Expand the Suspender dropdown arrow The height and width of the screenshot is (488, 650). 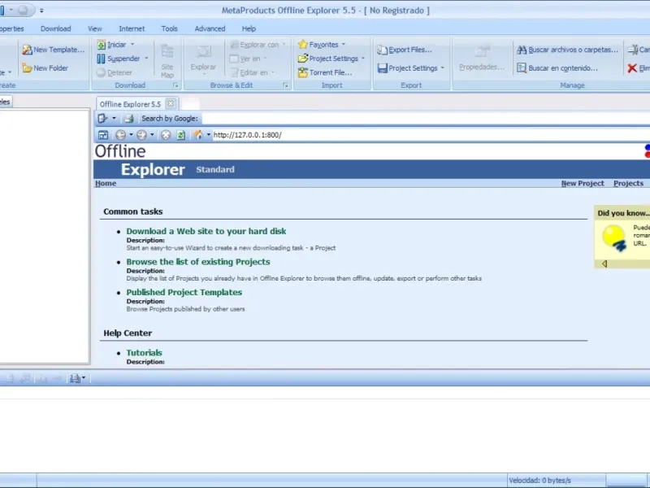(x=146, y=59)
